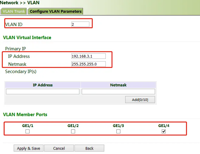200x154 pixels.
Task: Click the GE1/2 port label
Action: 73,126
